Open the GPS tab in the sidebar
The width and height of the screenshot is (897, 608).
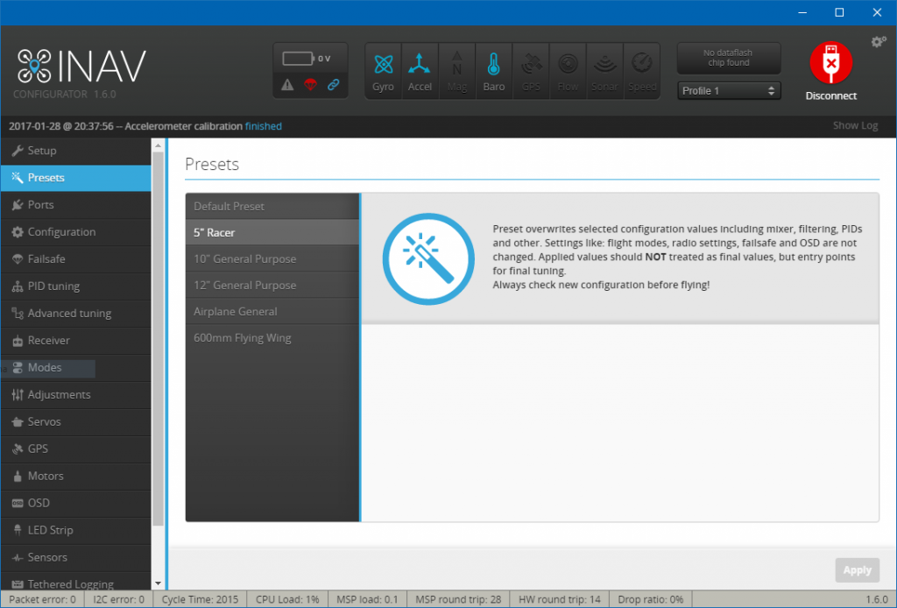38,449
